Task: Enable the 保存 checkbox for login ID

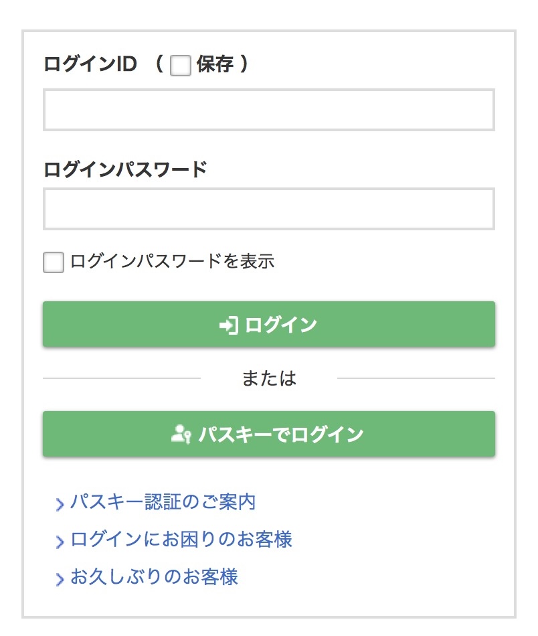Action: 181,66
